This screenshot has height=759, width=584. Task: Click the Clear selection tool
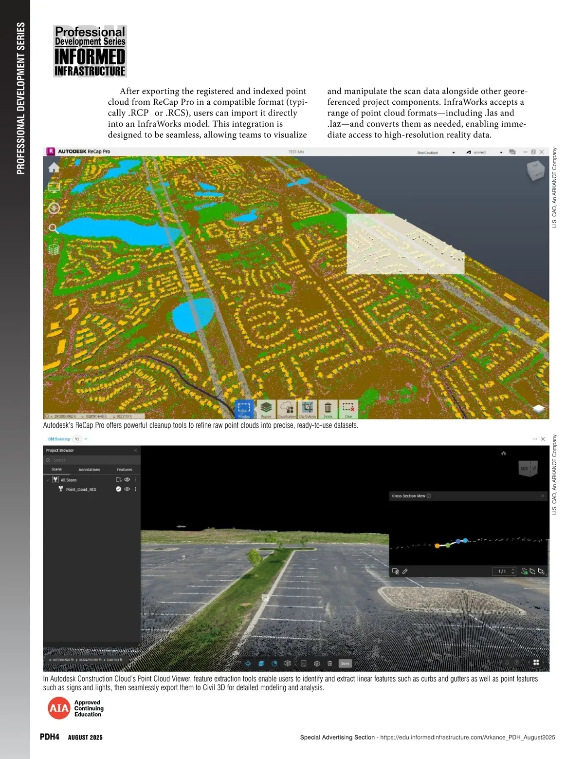[348, 408]
